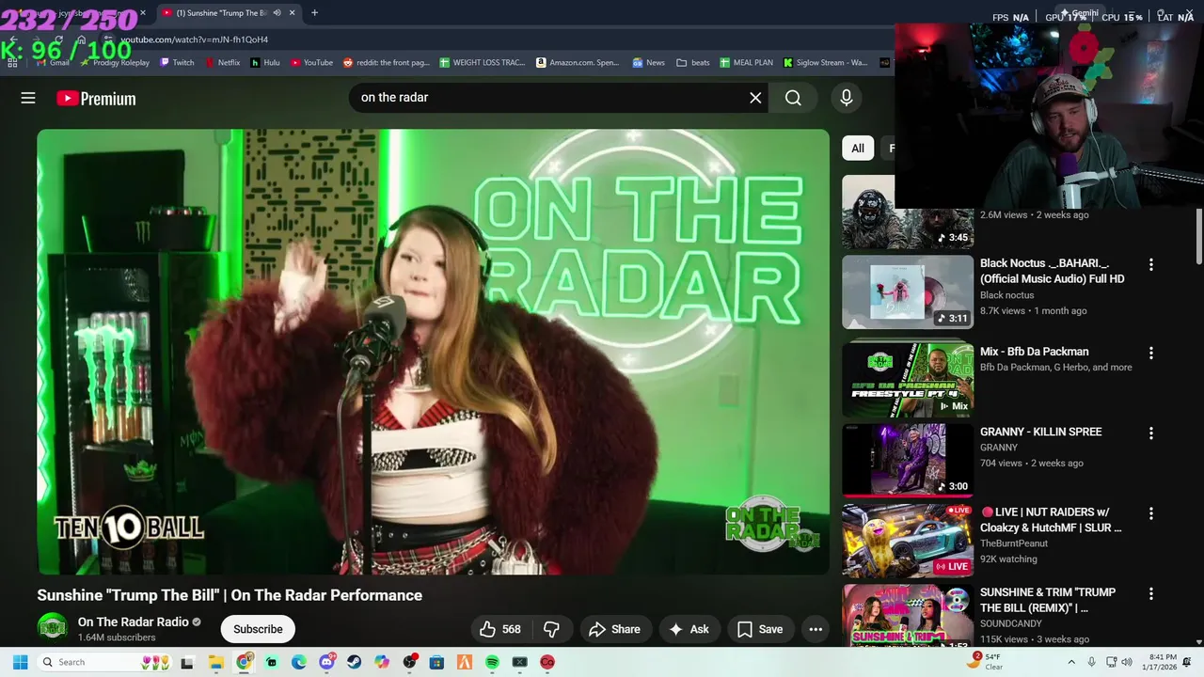Mute the tab via speaker icon
This screenshot has width=1204, height=677.
[x=277, y=13]
